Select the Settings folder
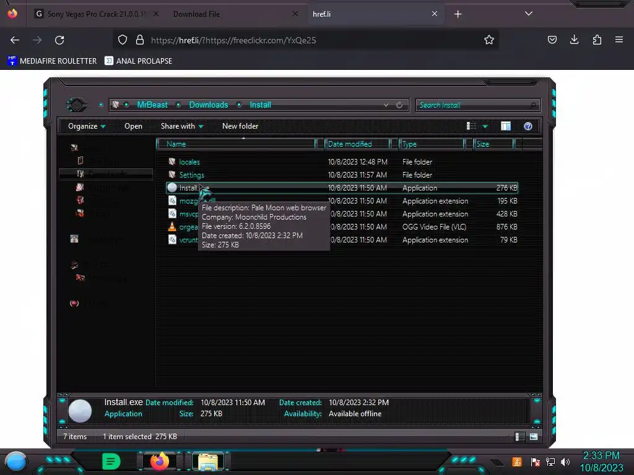 pos(192,175)
